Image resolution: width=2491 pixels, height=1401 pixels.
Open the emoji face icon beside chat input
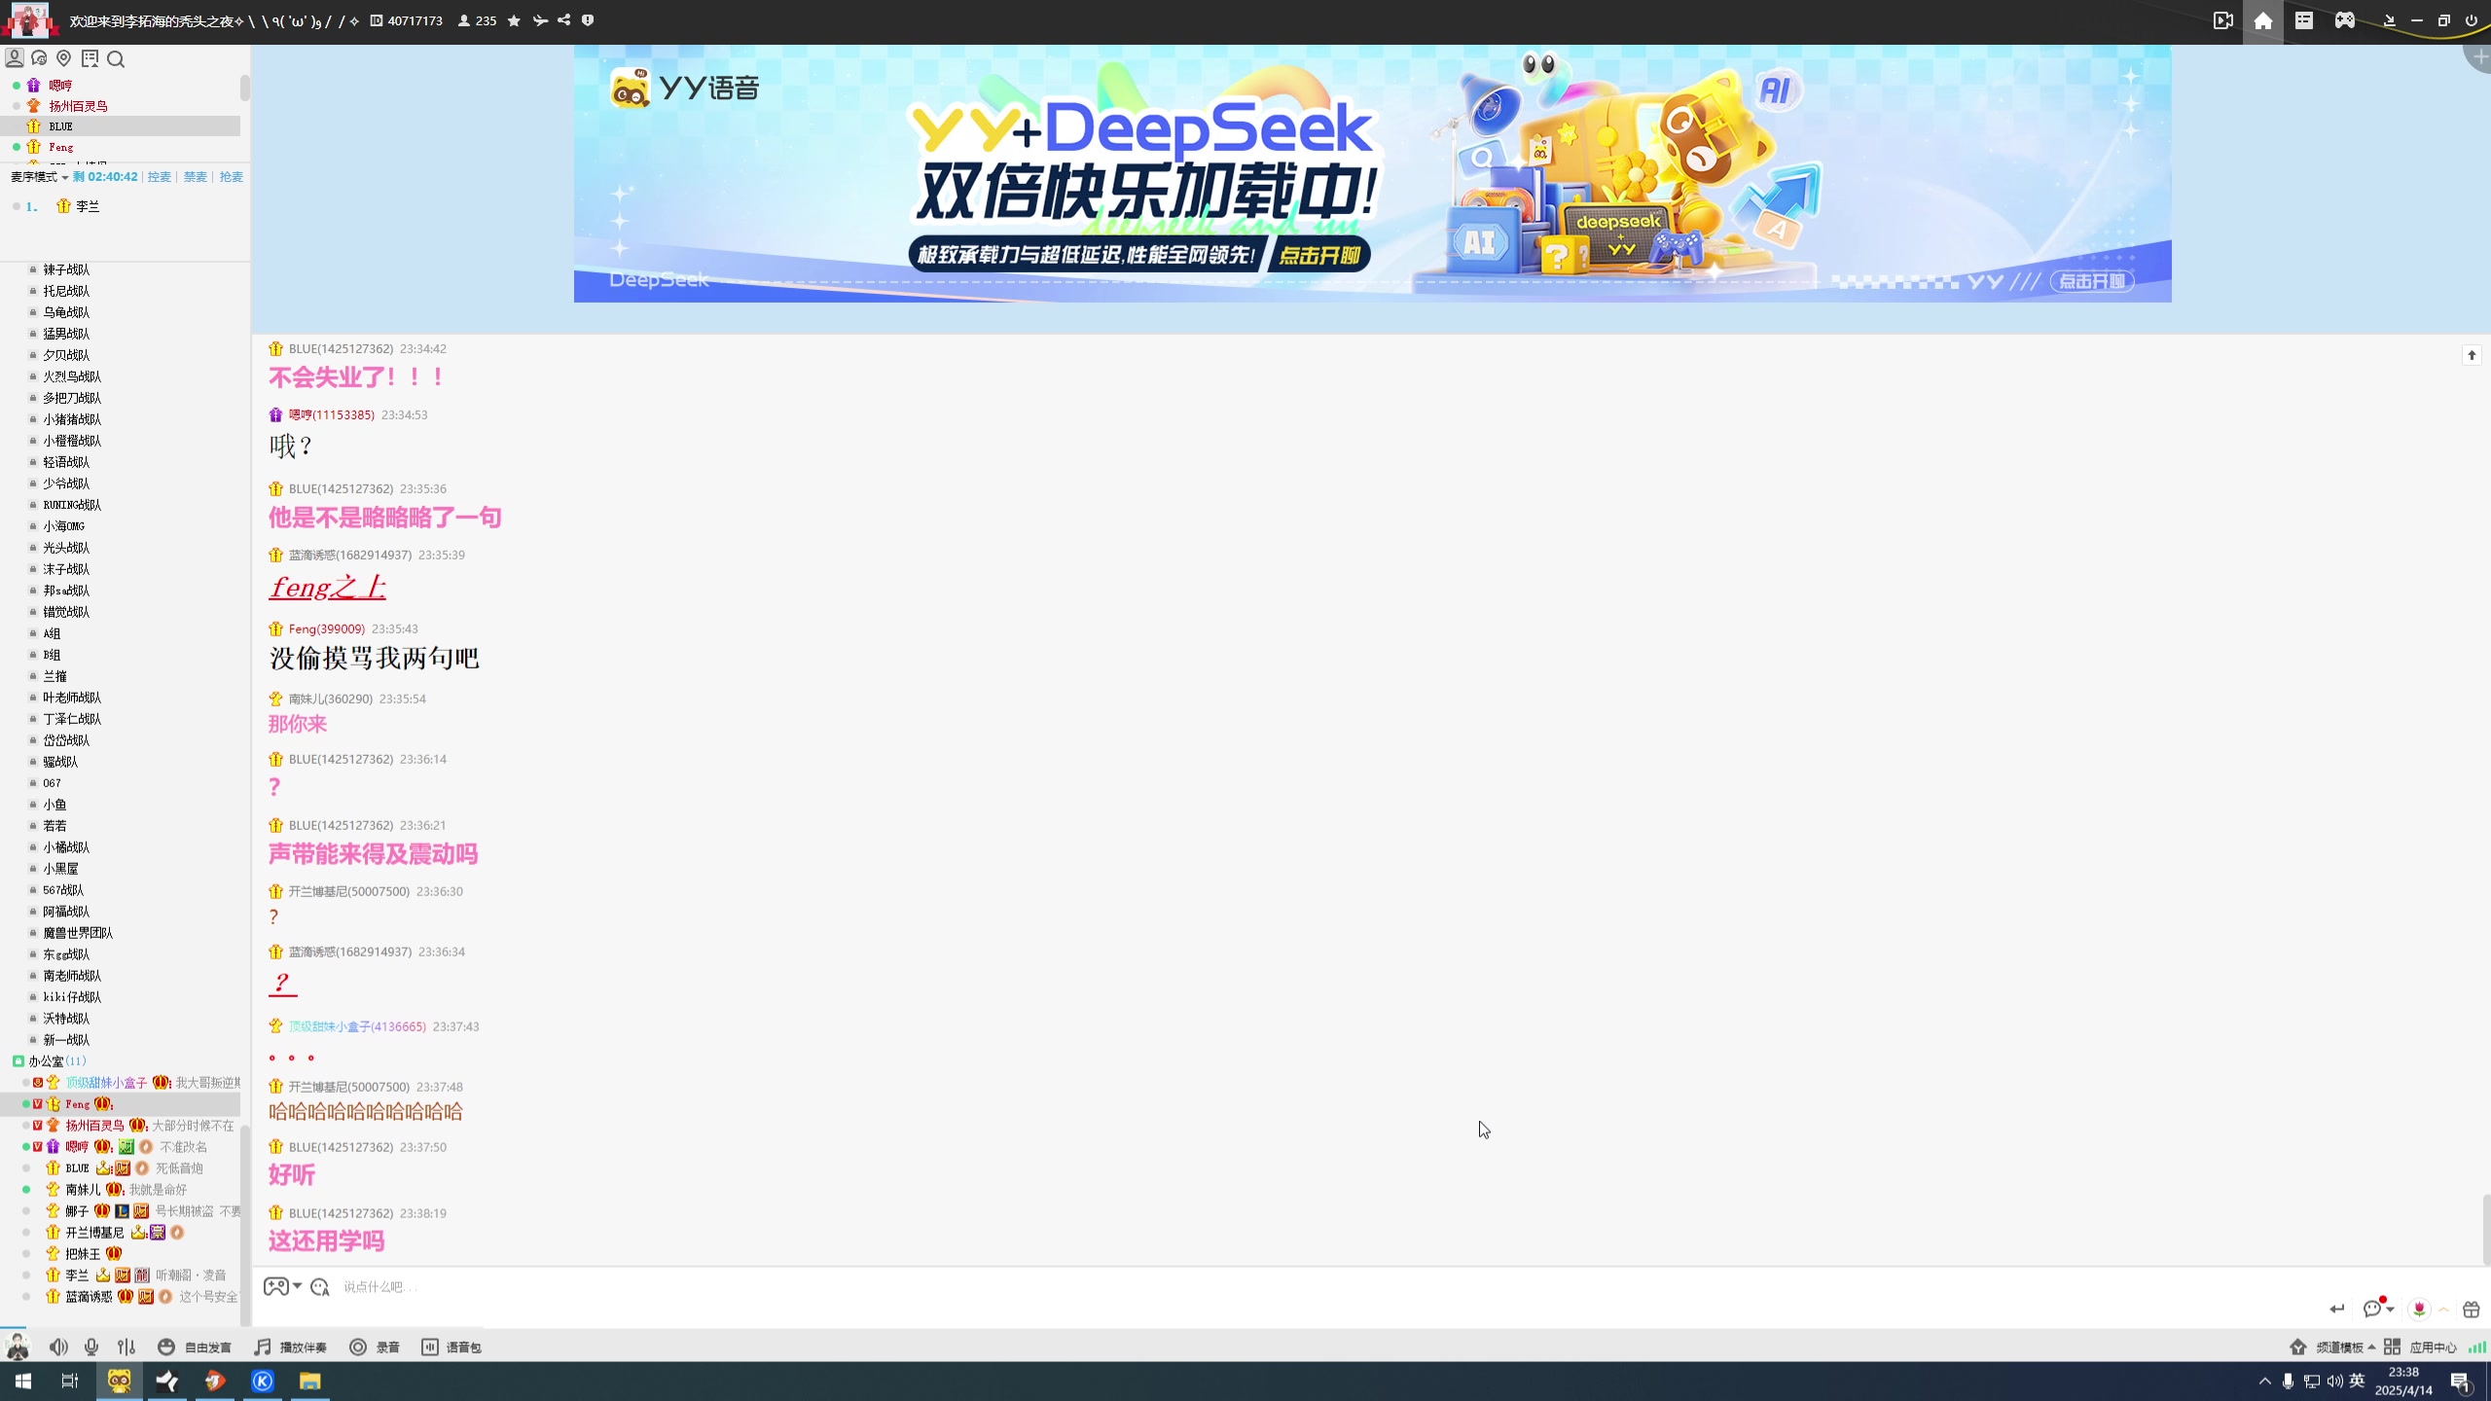[x=320, y=1287]
